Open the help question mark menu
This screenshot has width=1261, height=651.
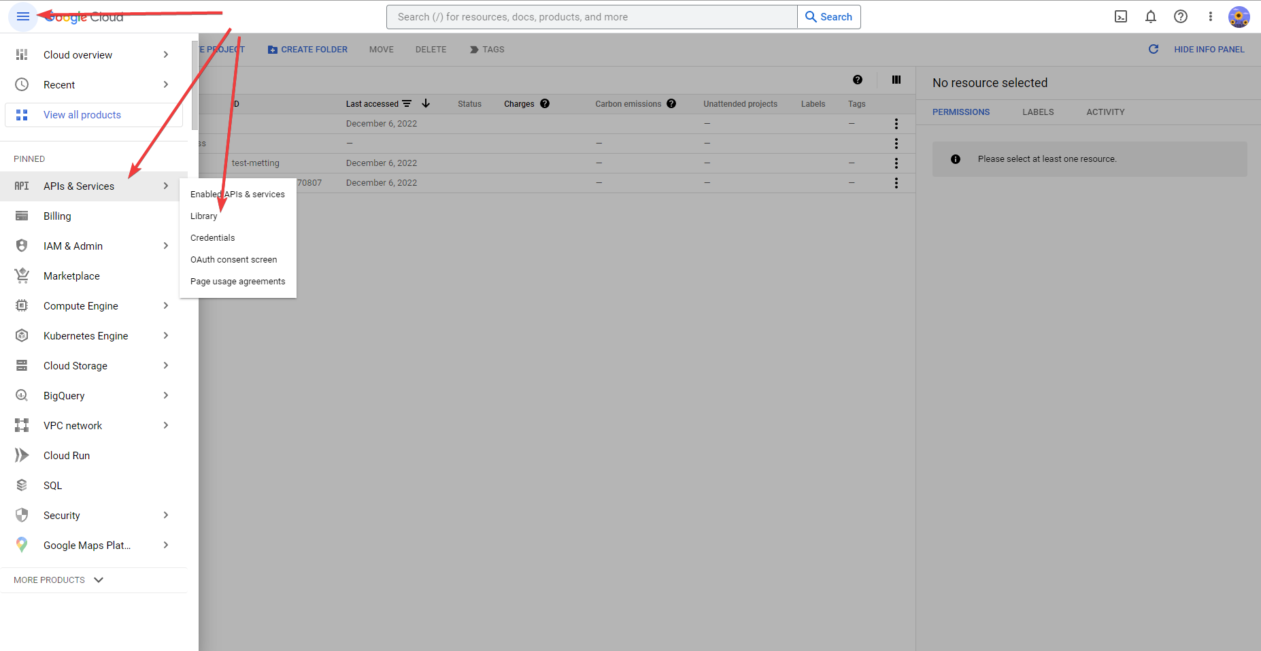tap(1181, 16)
